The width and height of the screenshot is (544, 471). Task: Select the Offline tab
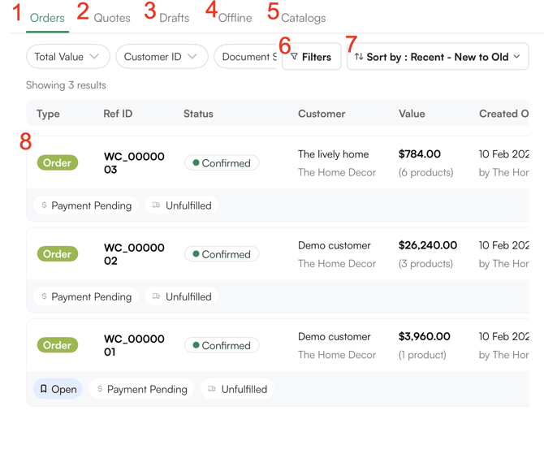click(235, 18)
